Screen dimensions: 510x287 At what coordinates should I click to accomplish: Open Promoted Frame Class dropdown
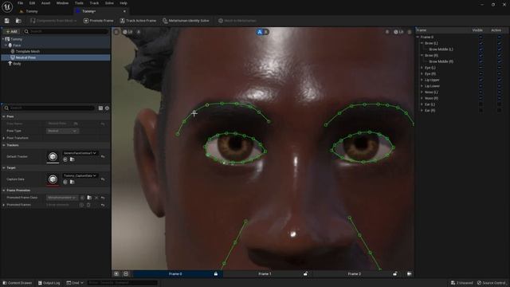point(62,198)
